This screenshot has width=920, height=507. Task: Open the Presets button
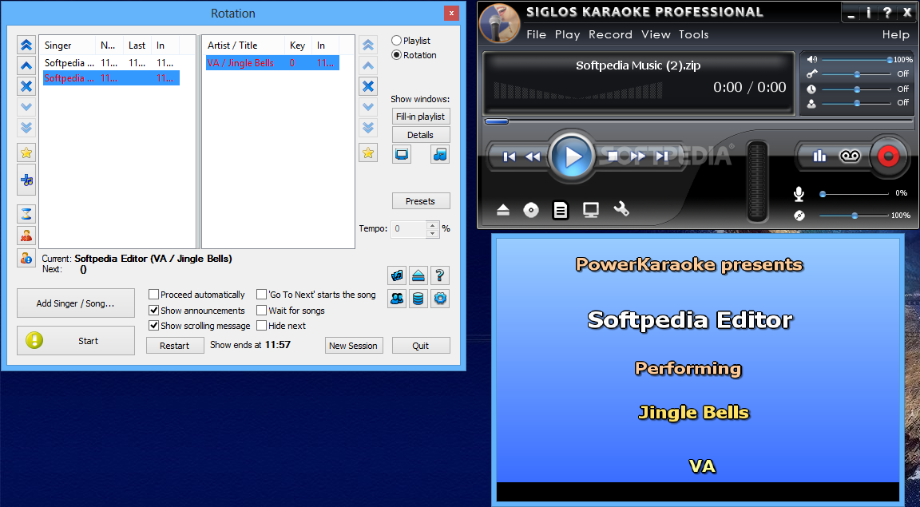coord(421,201)
